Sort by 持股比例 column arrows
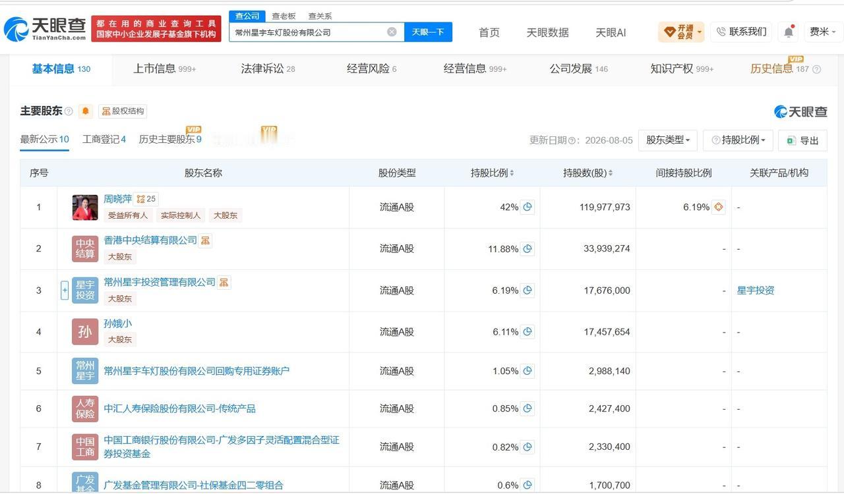 512,173
